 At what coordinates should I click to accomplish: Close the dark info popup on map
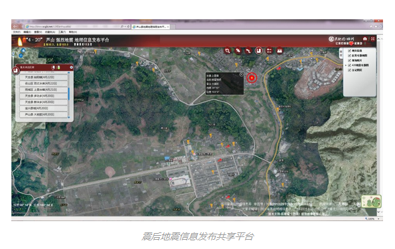(x=242, y=74)
